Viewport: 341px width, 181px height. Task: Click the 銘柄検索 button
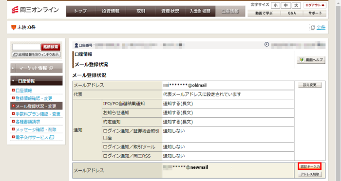click(51, 47)
